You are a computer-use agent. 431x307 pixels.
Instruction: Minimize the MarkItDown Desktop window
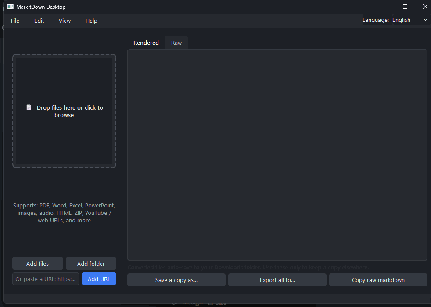point(385,7)
